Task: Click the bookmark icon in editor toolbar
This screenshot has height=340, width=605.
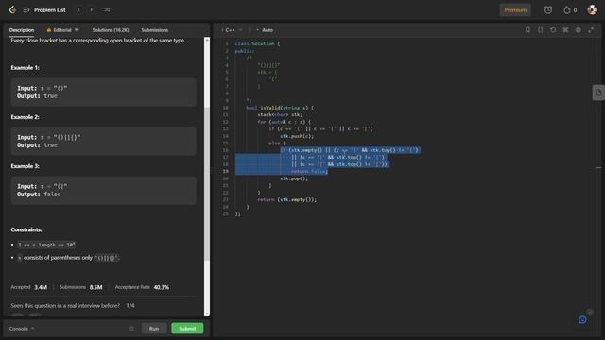Action: (x=527, y=29)
